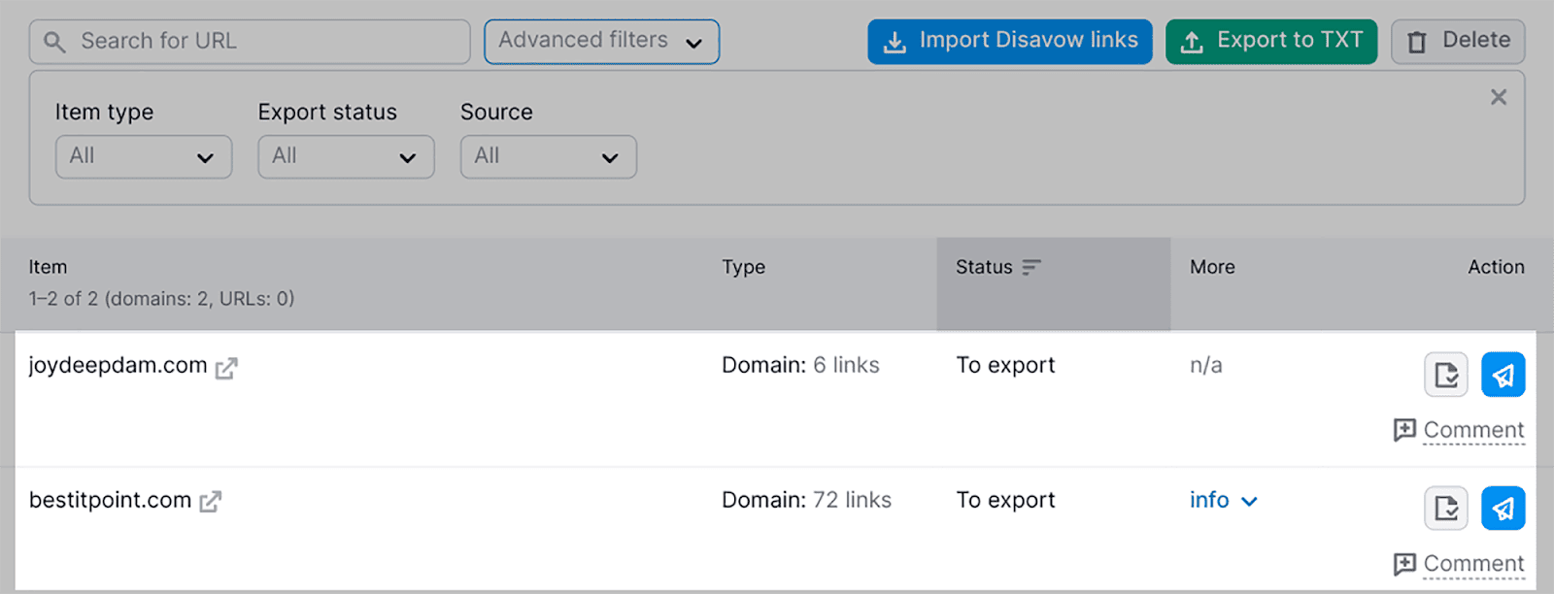Collapse the Advanced filters dropdown
The height and width of the screenshot is (594, 1554).
[x=601, y=42]
